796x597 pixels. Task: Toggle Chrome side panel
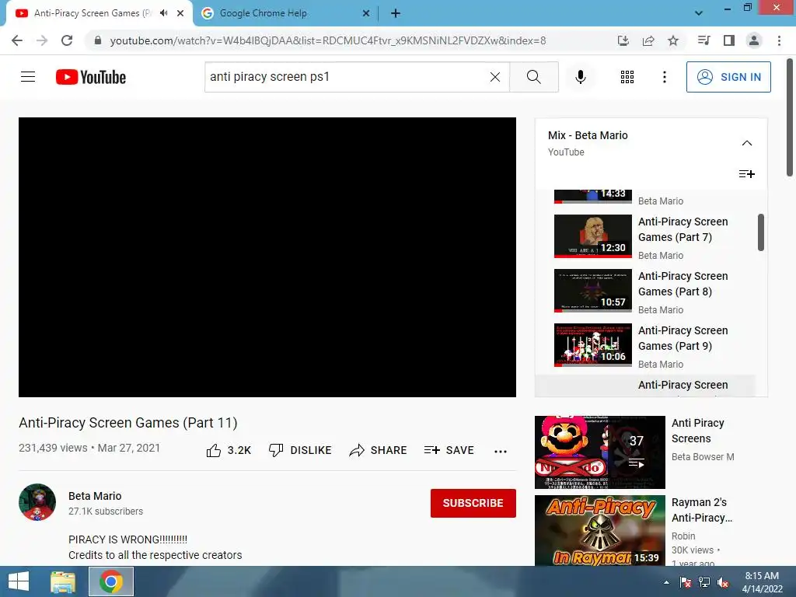(x=729, y=40)
